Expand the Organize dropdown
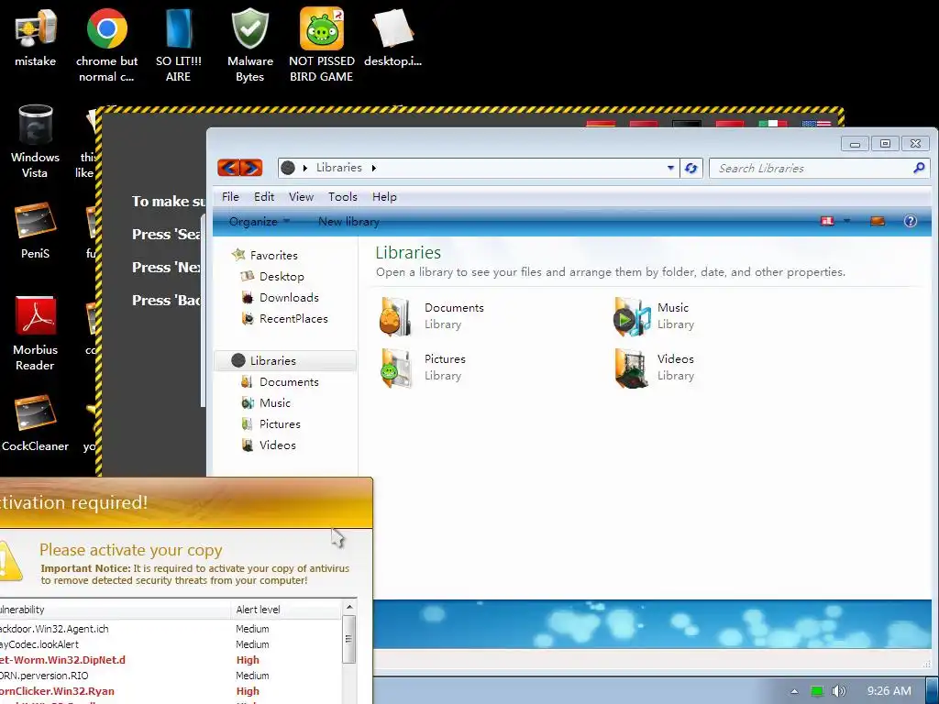 coord(260,222)
